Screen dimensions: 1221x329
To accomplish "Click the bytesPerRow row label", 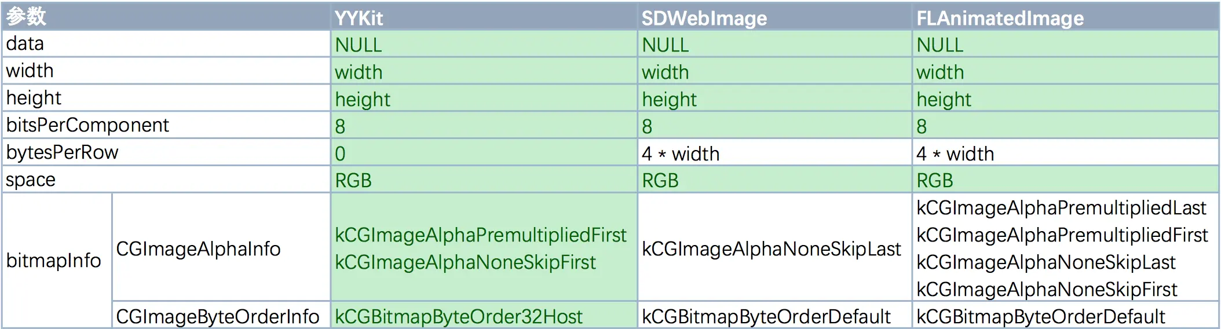I will coord(166,152).
